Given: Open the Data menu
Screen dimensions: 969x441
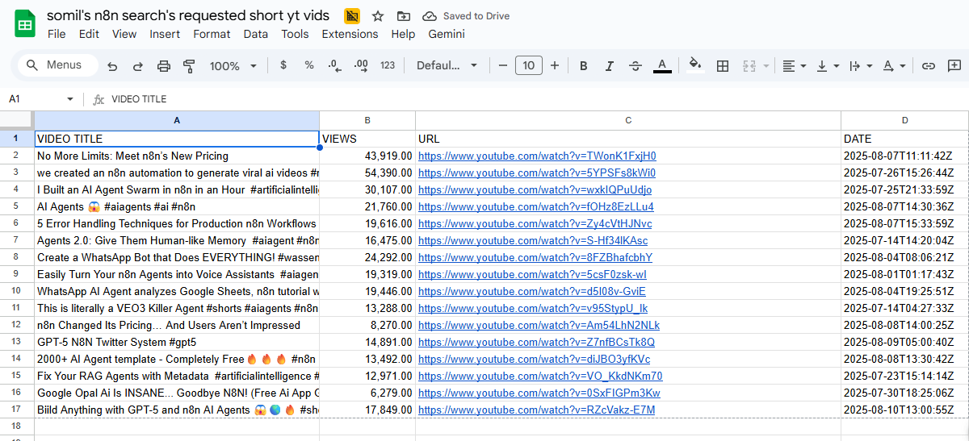Looking at the screenshot, I should [x=256, y=34].
